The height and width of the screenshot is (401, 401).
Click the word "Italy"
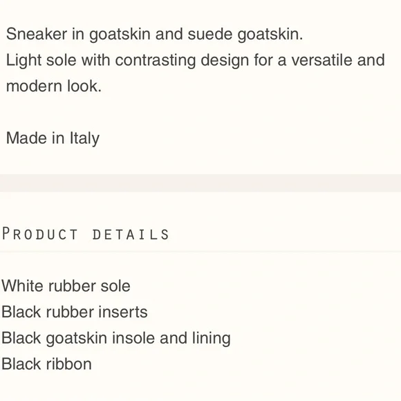point(84,138)
